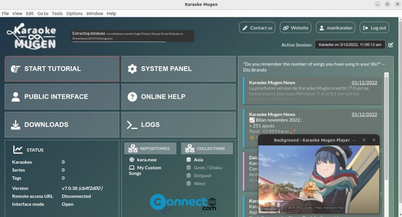Open the Active Session name field
The width and height of the screenshot is (402, 217).
pyautogui.click(x=350, y=45)
